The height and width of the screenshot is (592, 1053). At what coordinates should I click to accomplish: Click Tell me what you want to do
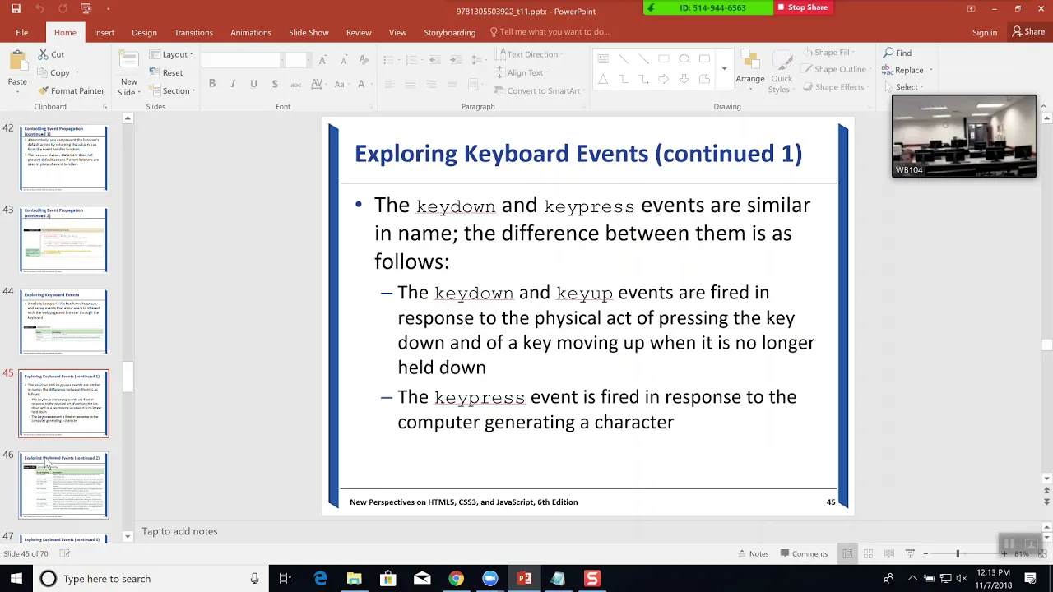(x=549, y=32)
